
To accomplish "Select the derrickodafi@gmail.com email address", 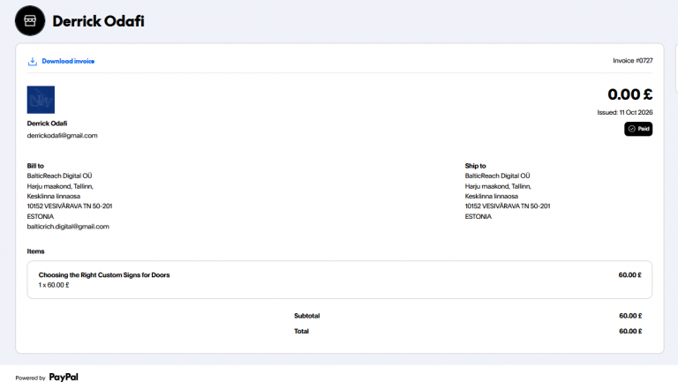I will (63, 135).
